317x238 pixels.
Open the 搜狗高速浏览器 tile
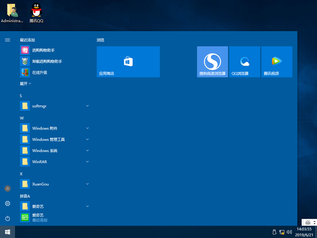coord(212,62)
